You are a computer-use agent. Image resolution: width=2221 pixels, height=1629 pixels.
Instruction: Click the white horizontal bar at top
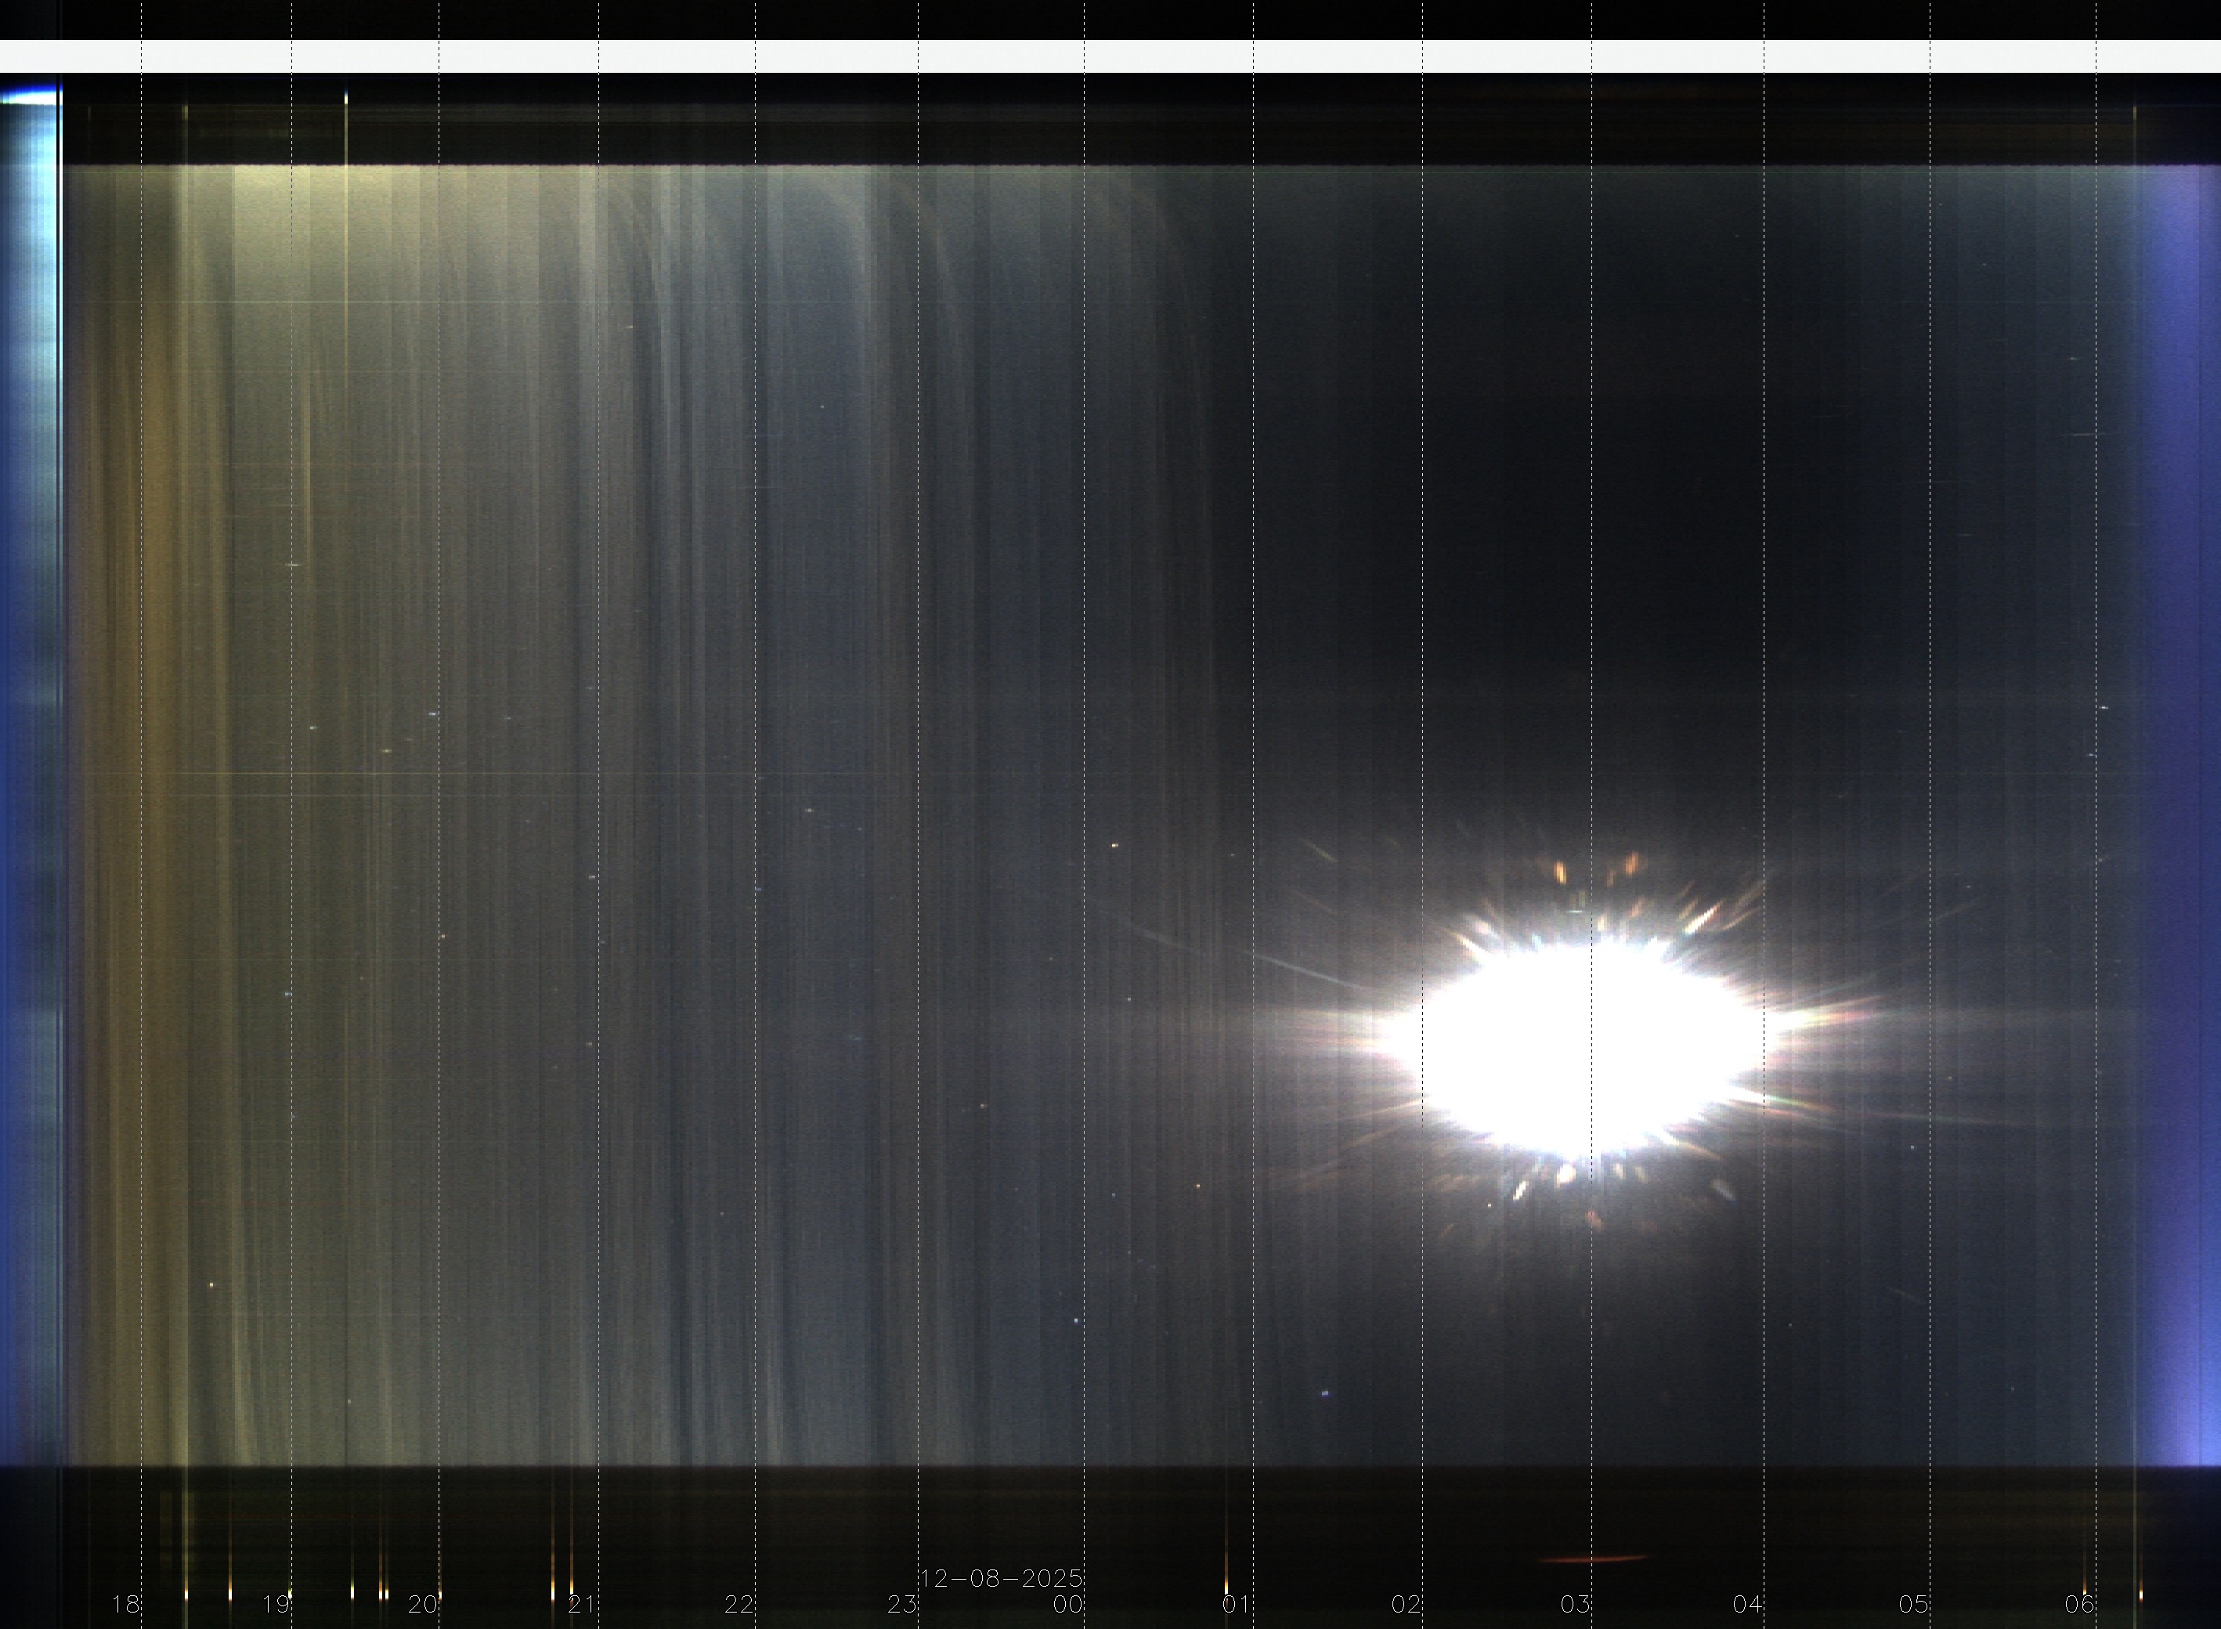[x=1110, y=56]
